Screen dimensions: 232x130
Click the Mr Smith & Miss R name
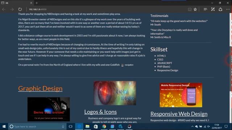(x=161, y=37)
